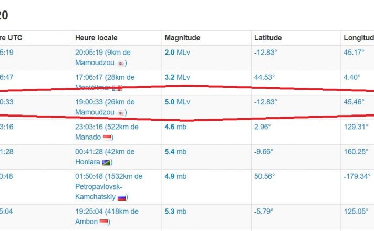Click longitude 125.05°
Screen dimensions: 374x231
[x=356, y=212]
